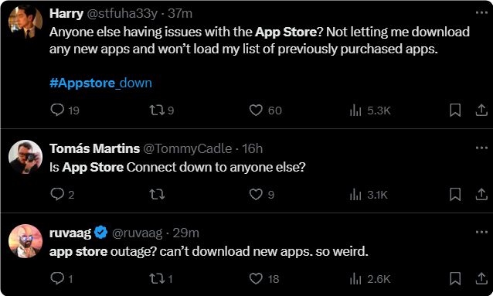Bookmark Harry's App Store tweet
The image size is (493, 296).
455,110
